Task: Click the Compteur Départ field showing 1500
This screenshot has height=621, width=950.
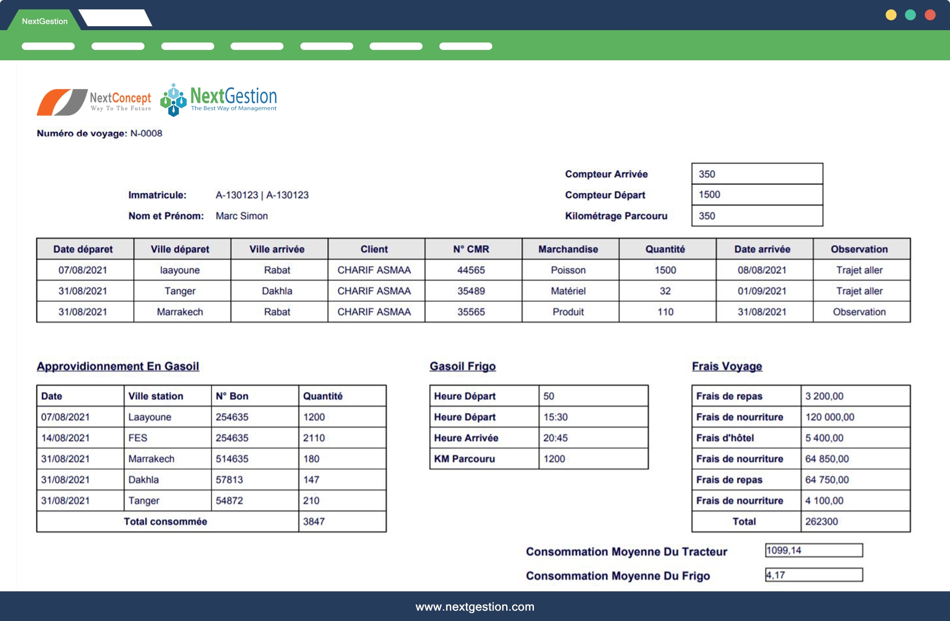Action: point(757,194)
